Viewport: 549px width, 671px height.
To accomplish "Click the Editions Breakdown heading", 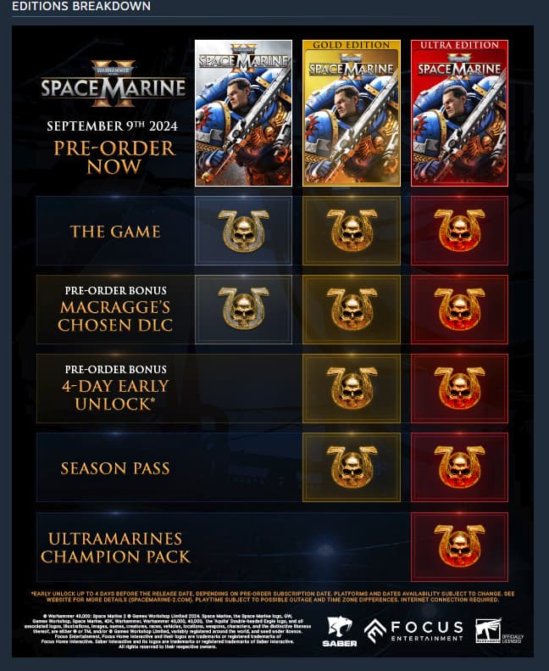I will click(x=81, y=6).
